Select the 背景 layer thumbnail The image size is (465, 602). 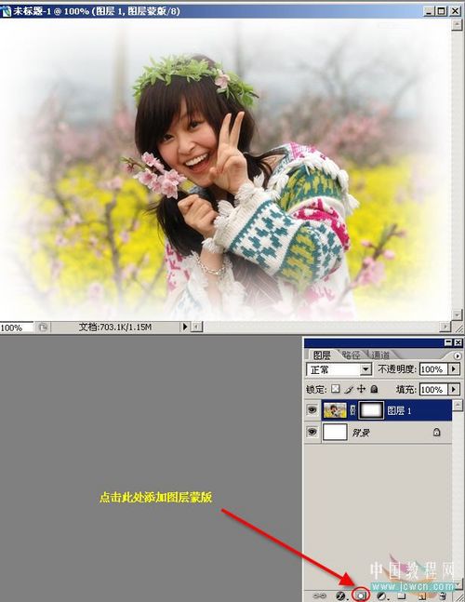click(x=335, y=432)
